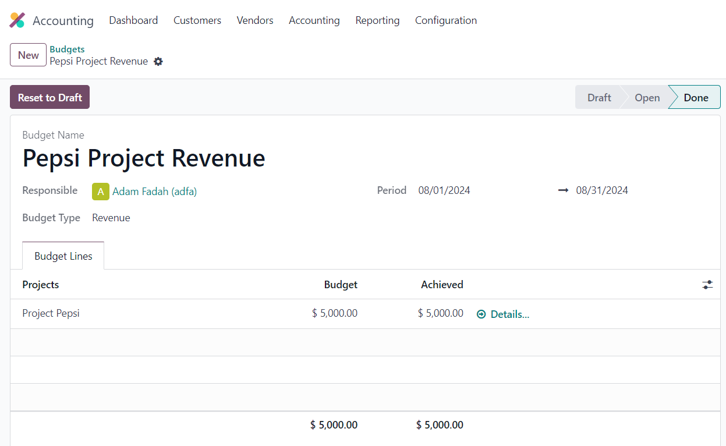Select the Budget Lines tab
The height and width of the screenshot is (446, 726).
[x=63, y=256]
